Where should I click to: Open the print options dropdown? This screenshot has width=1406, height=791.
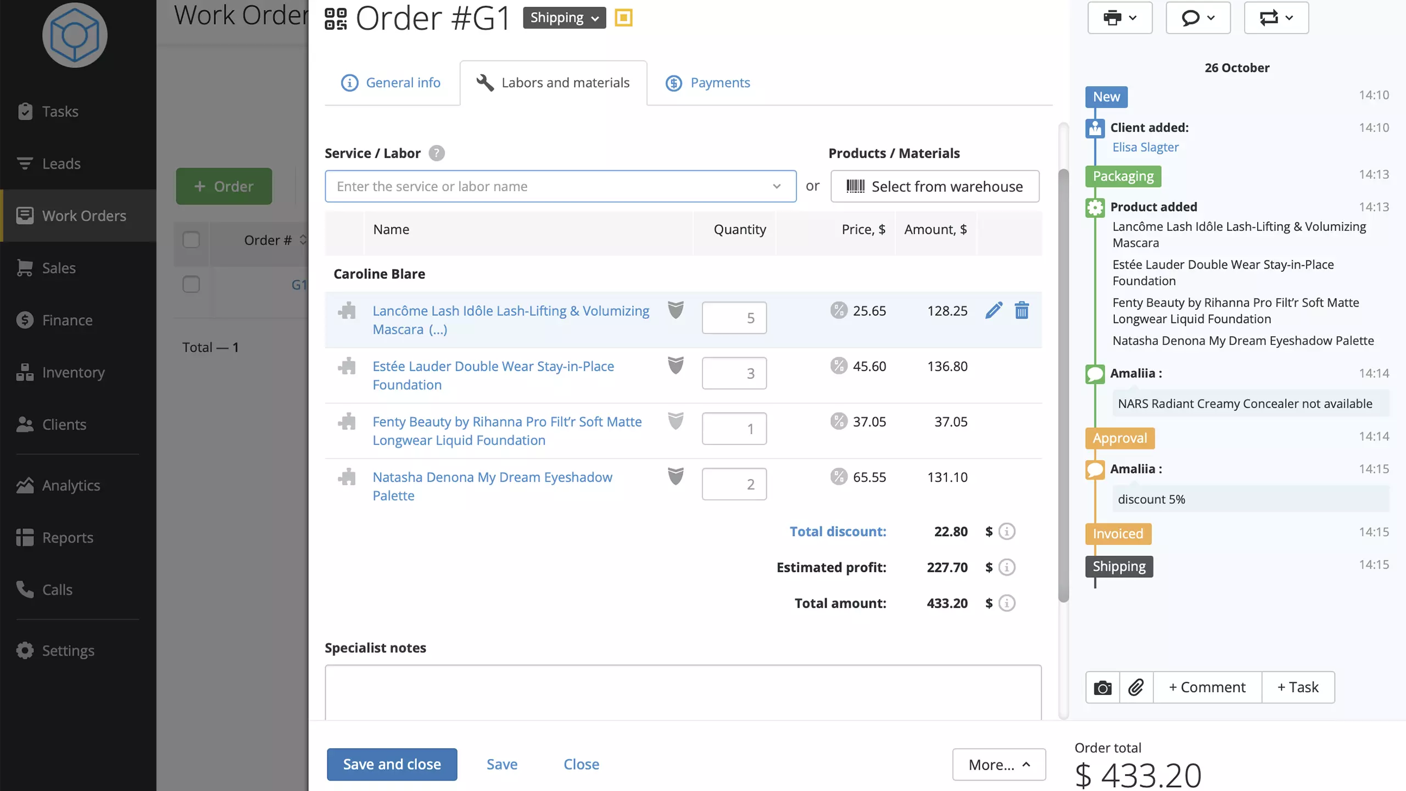pos(1120,18)
